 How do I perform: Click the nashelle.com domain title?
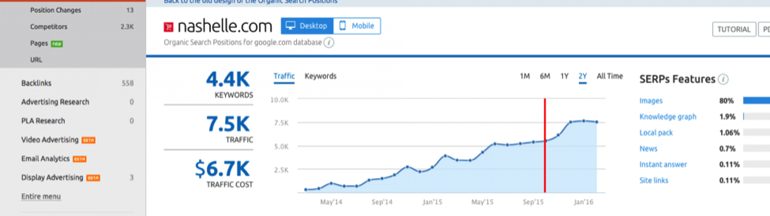pyautogui.click(x=225, y=26)
